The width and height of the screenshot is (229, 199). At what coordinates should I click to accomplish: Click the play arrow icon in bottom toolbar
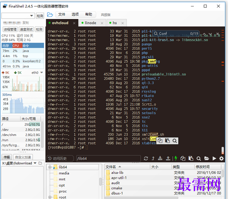point(214,158)
